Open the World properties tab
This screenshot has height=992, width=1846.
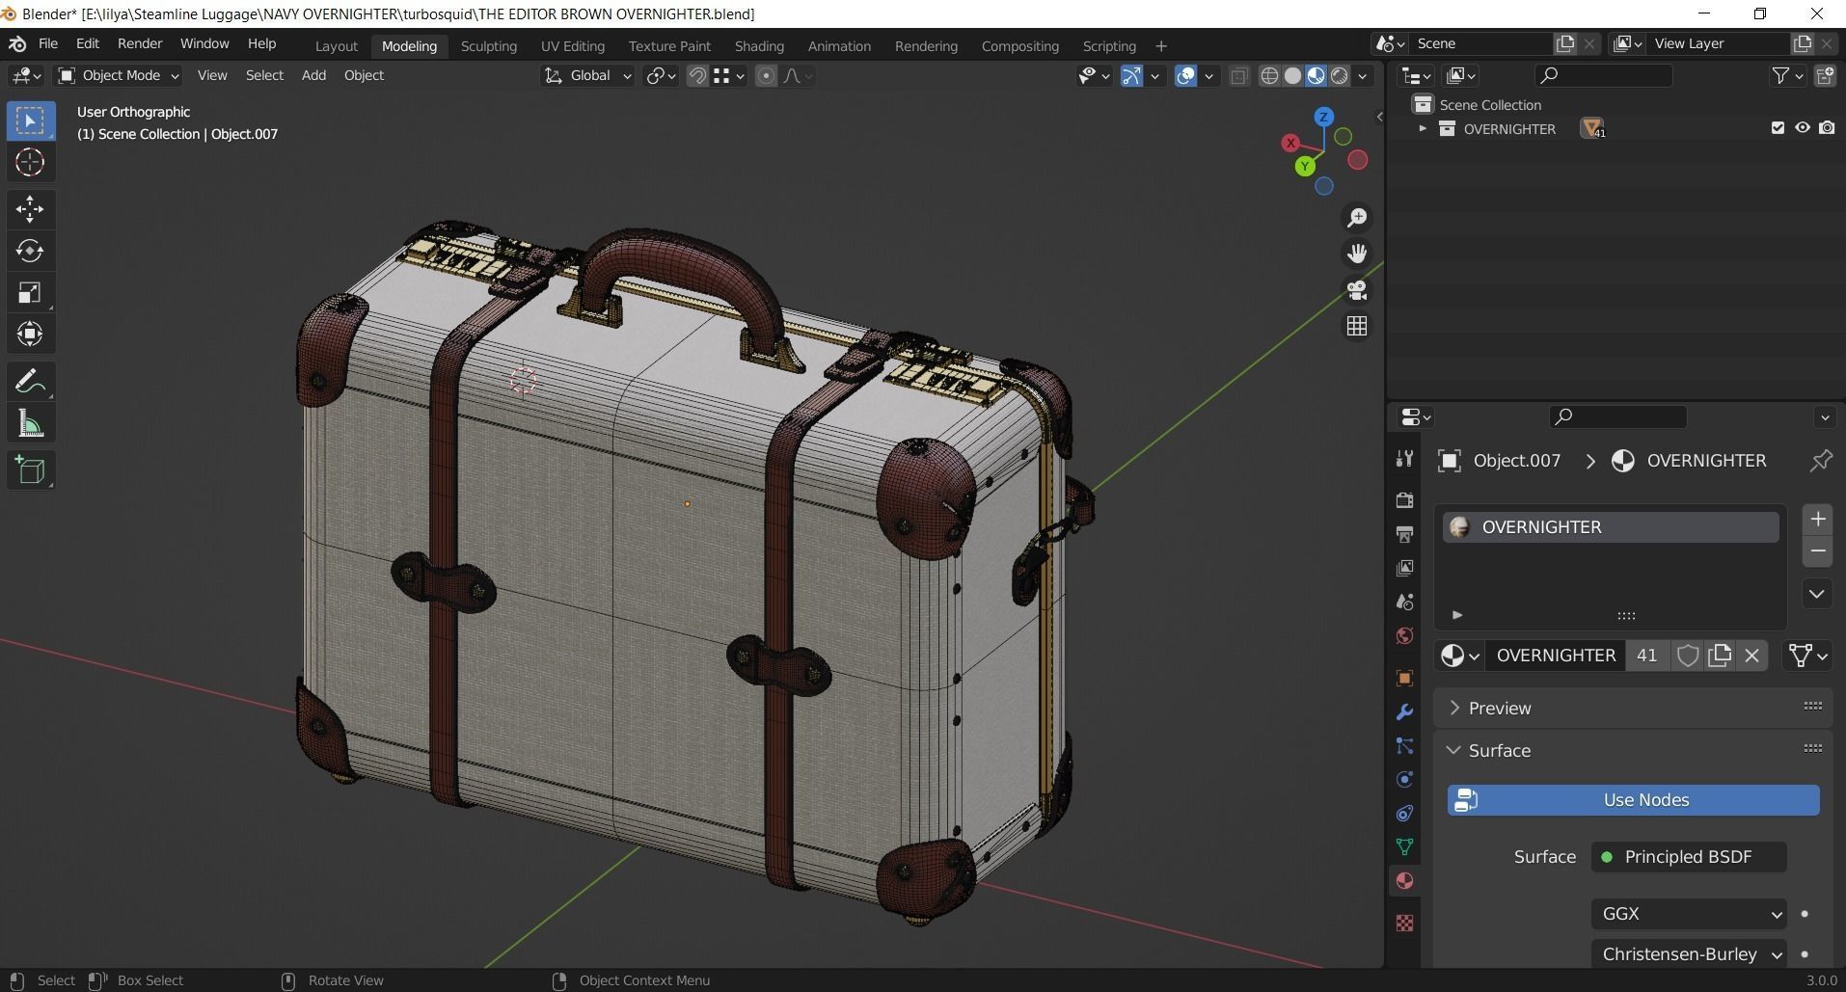(x=1404, y=635)
